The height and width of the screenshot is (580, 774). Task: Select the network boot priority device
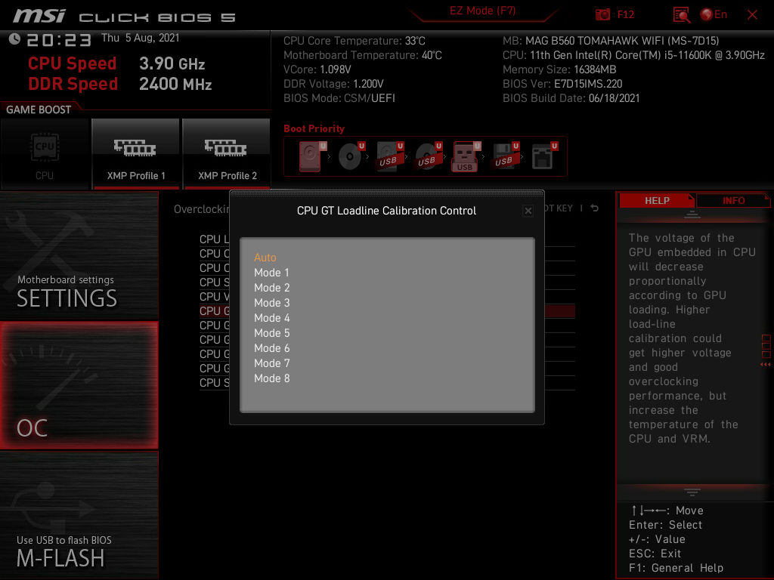point(543,156)
